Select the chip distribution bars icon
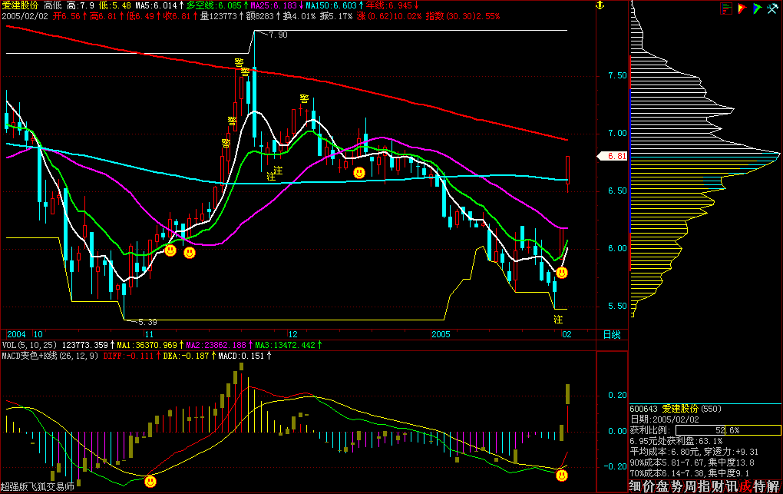This screenshot has height=494, width=783. pos(726,8)
